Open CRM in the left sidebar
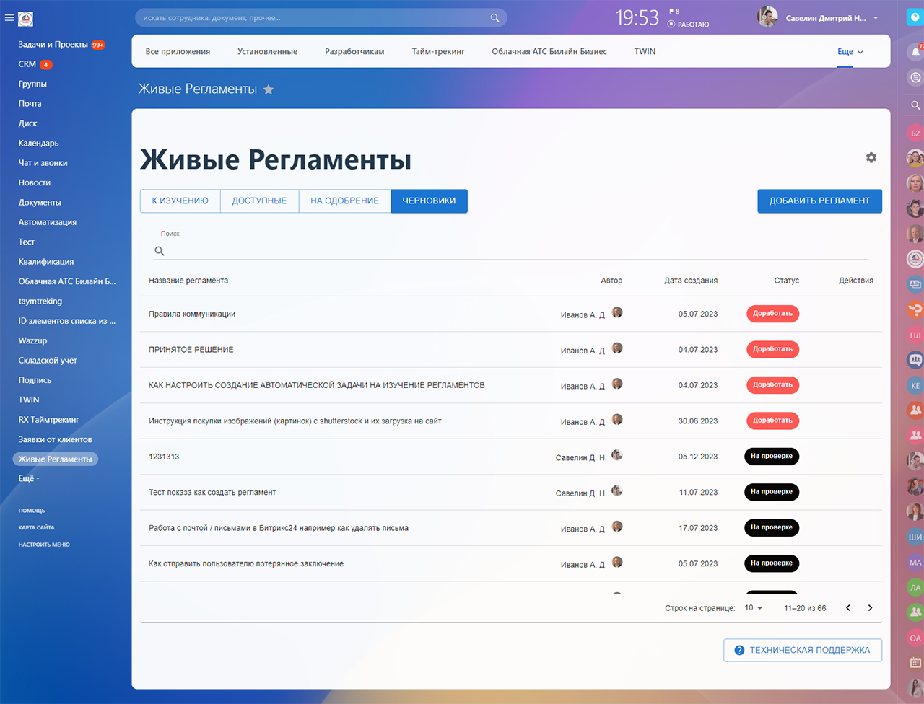 point(27,64)
